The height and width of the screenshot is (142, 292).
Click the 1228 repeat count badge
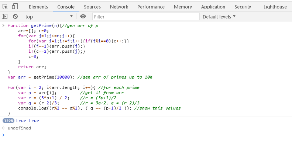(x=8, y=121)
